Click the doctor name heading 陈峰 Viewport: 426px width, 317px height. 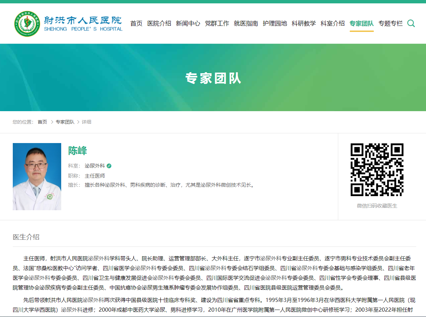[78, 150]
